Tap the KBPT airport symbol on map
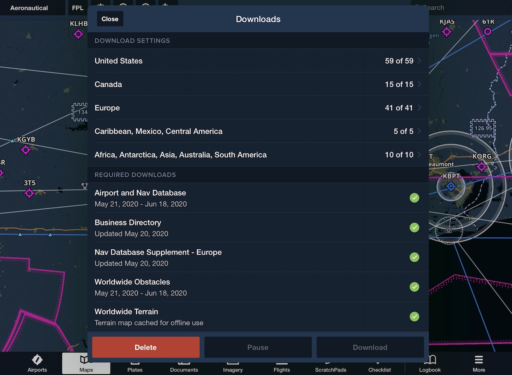512x375 pixels. 451,186
